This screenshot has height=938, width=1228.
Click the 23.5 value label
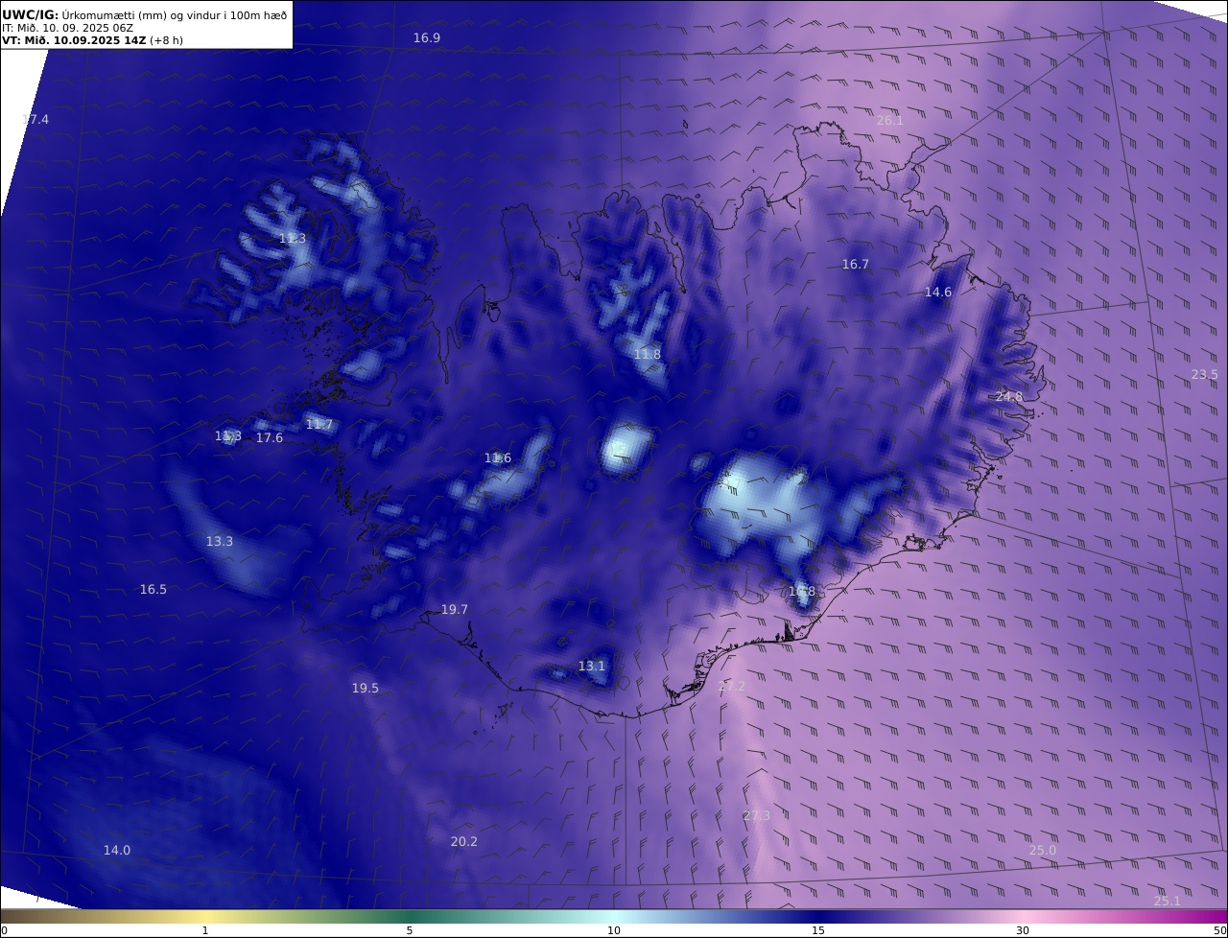tap(1204, 375)
